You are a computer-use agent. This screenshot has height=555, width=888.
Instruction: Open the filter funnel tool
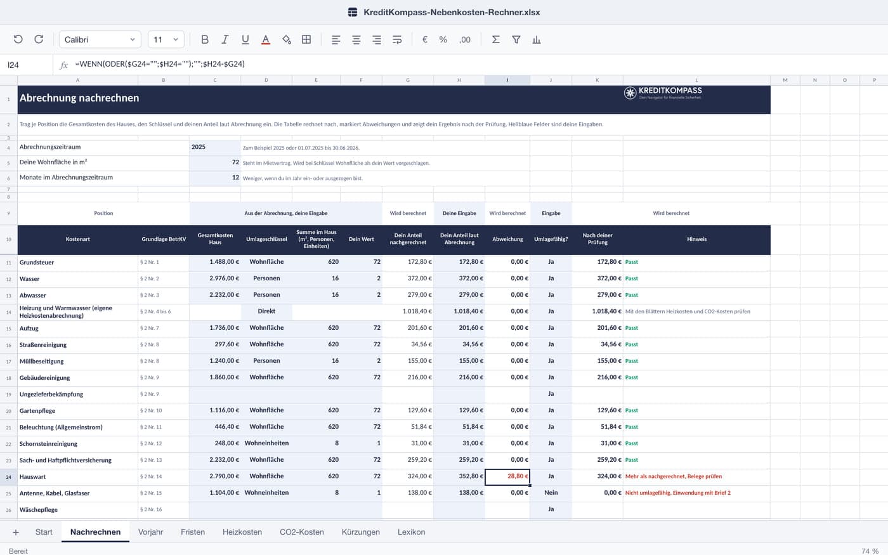[516, 39]
